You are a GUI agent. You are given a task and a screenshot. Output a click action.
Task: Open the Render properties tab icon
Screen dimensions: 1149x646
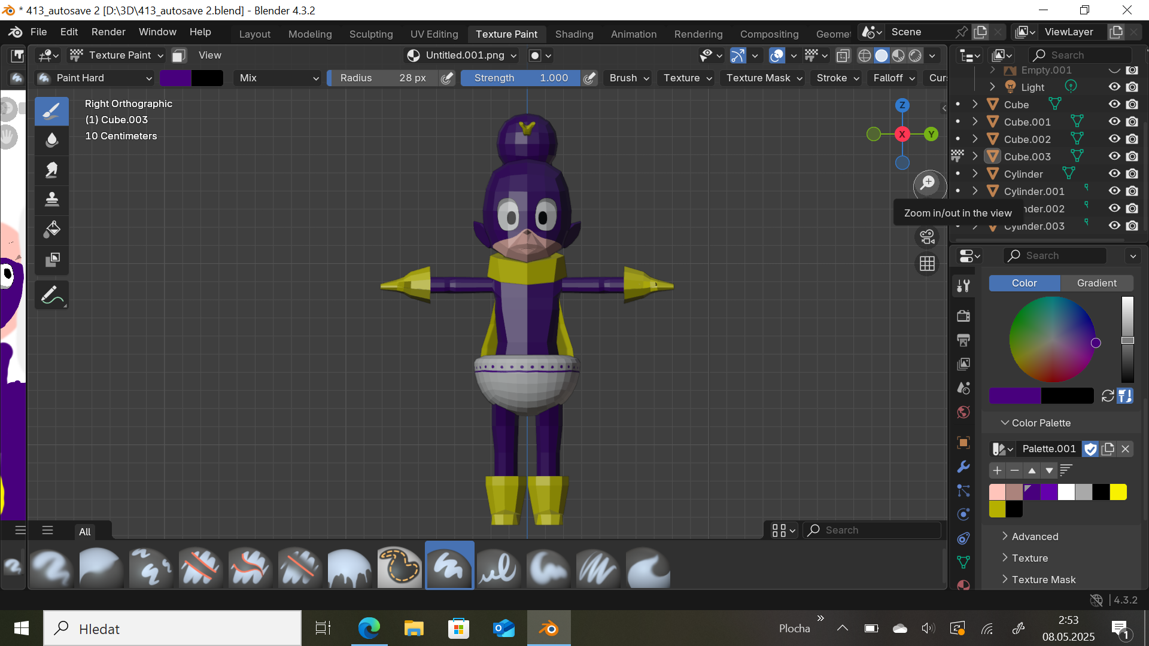(x=963, y=316)
